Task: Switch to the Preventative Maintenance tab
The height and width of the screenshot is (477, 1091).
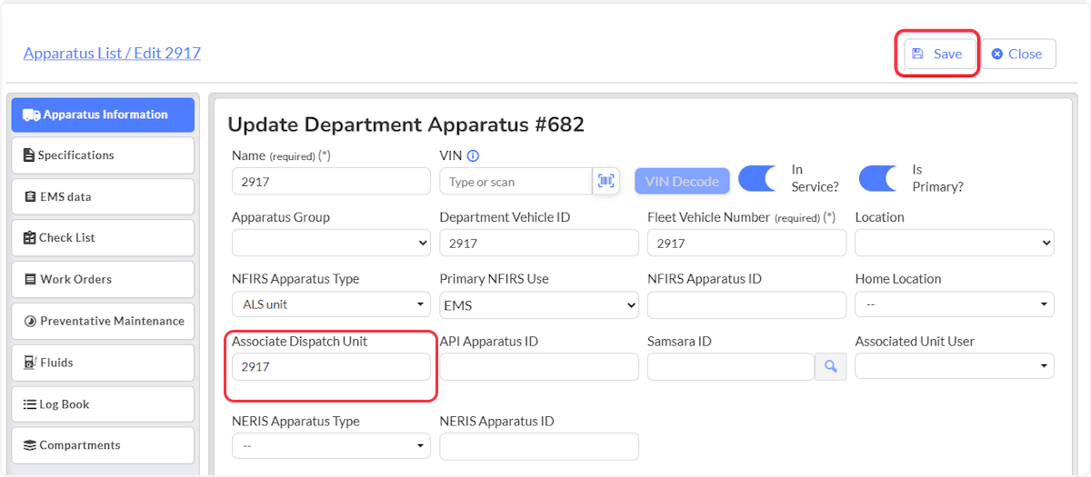Action: click(x=103, y=321)
